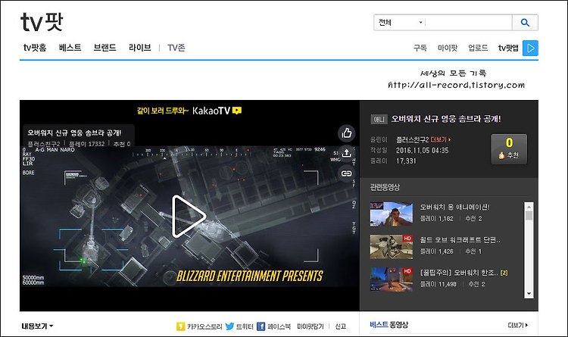Open thumbnail of 월드 오브 워크래프트 video
This screenshot has height=337, width=568.
[x=392, y=247]
